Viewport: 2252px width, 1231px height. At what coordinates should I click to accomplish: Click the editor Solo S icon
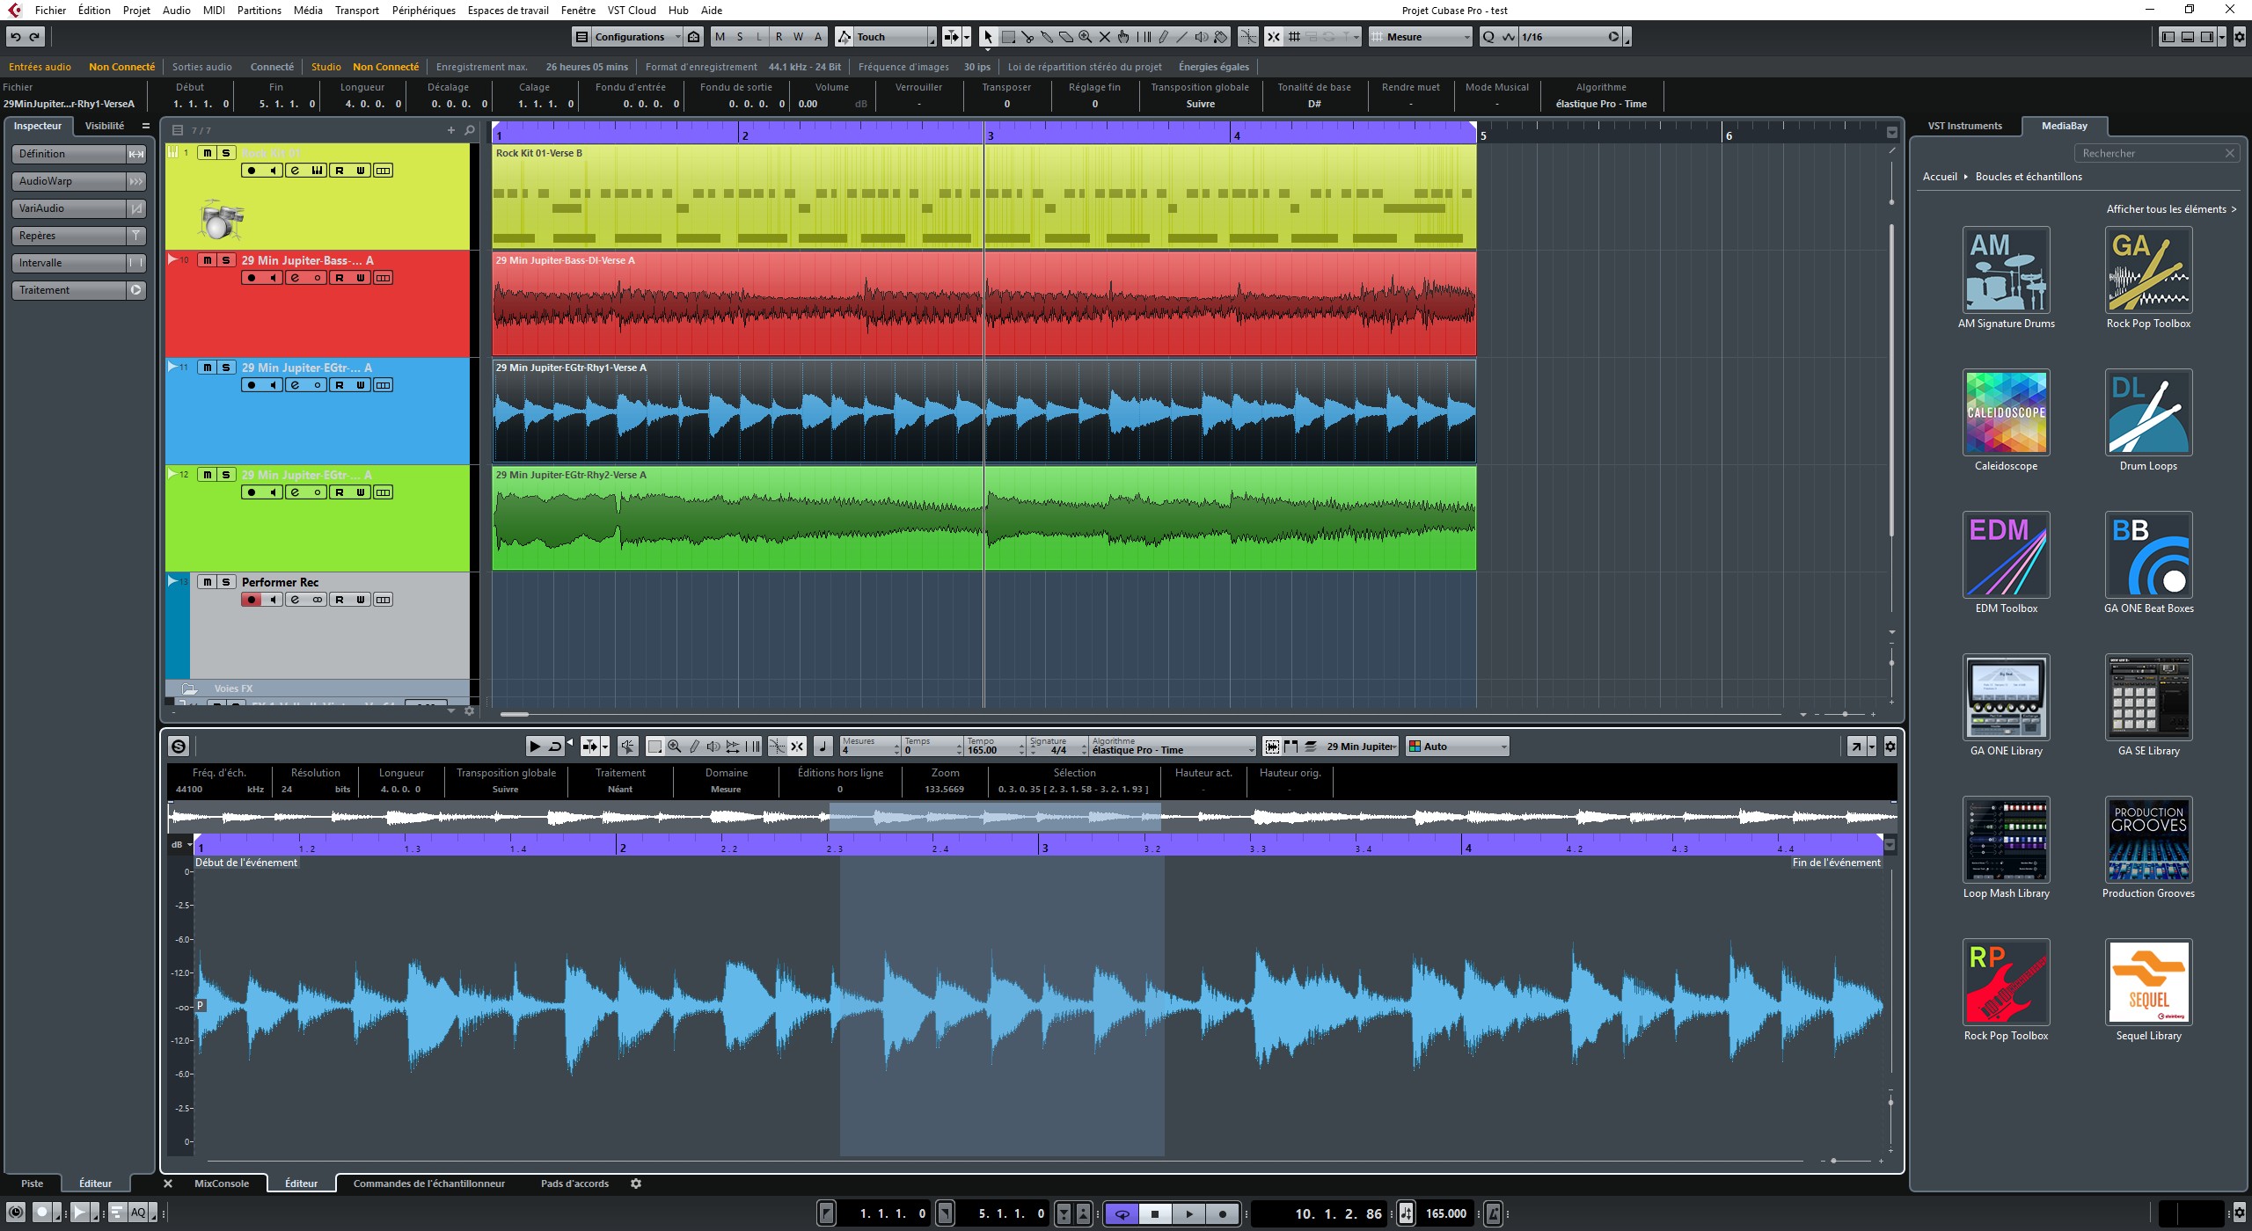pos(179,747)
